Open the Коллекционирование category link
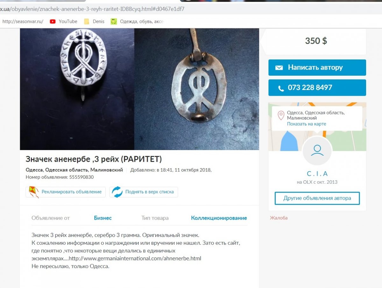Screen dimensions: 382x288 tap(219, 218)
